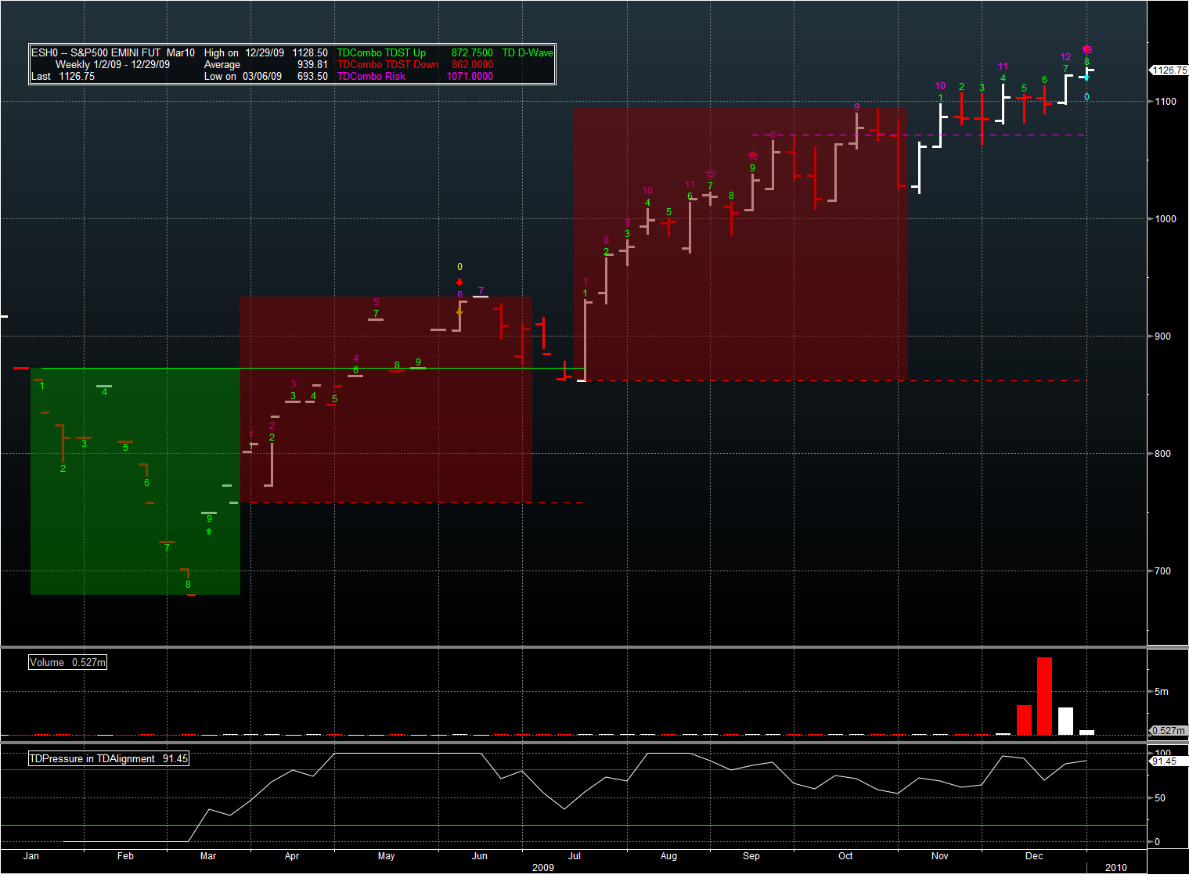Click the green up arrow below March count 9

tap(209, 532)
